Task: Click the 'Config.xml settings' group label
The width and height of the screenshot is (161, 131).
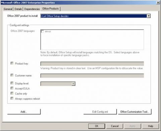Action: point(19,25)
